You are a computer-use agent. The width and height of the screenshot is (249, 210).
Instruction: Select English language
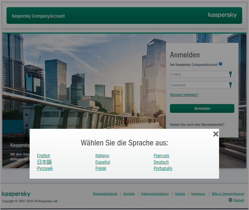click(x=44, y=156)
